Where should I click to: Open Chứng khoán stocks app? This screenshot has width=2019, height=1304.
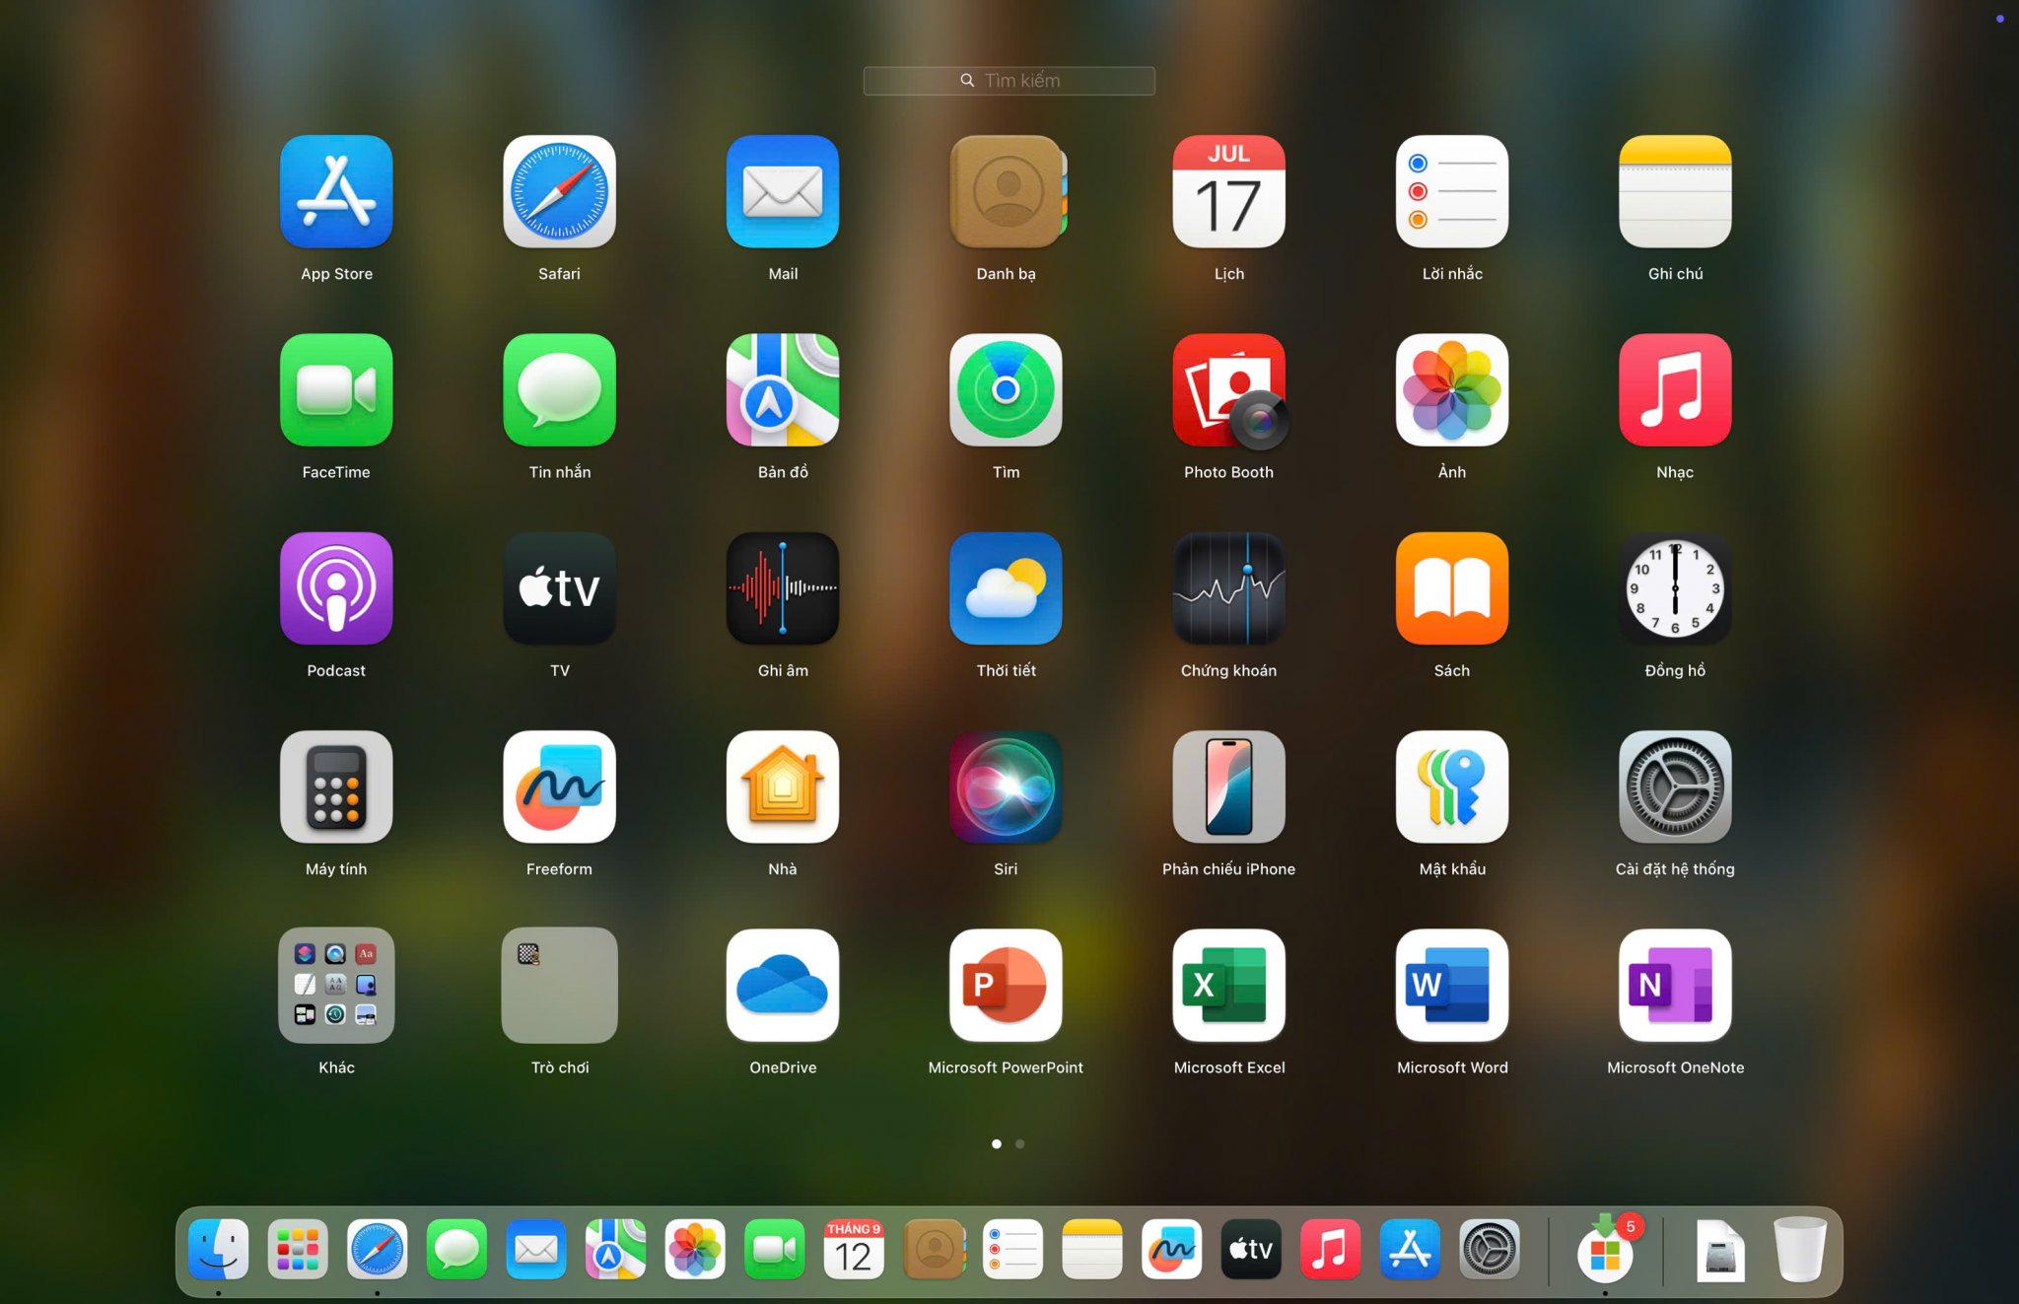pos(1228,588)
